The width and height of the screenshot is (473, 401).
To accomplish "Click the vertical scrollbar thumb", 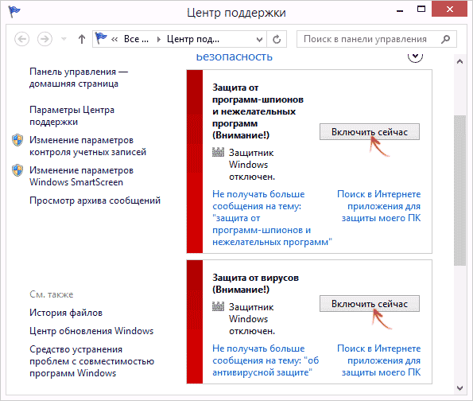I will click(459, 190).
